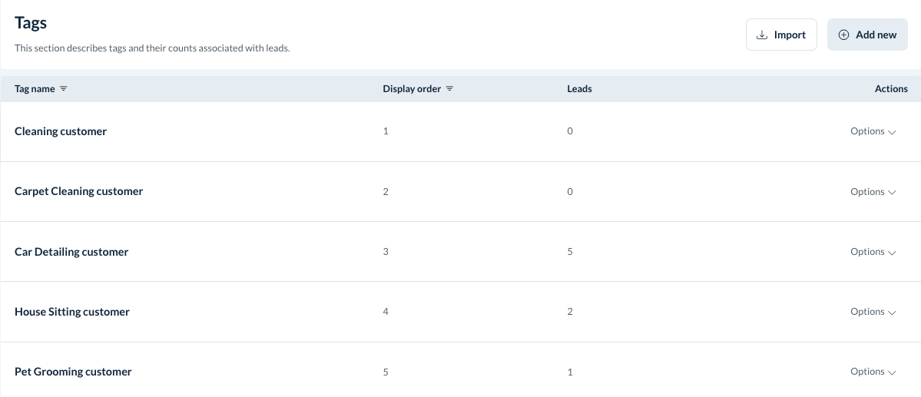Sort by Tag name filter icon
This screenshot has height=397, width=921.
coord(64,89)
